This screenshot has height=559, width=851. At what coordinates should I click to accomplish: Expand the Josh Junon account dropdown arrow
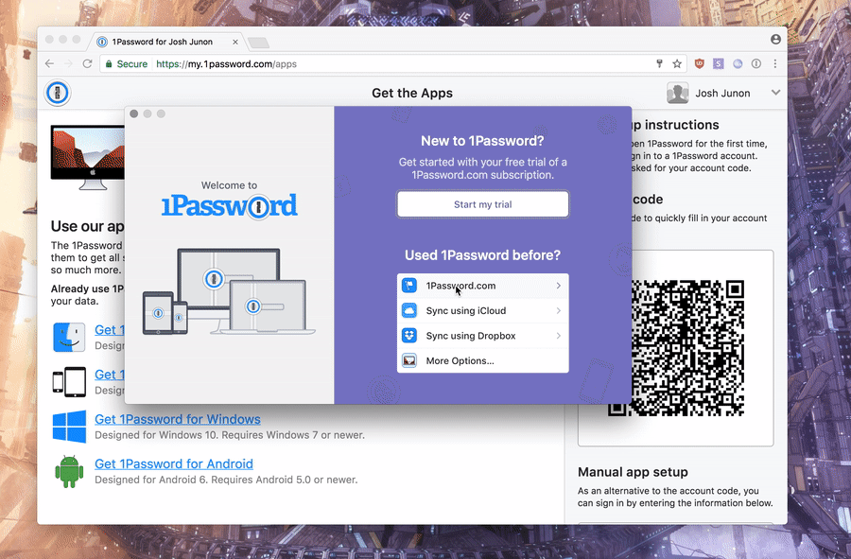click(775, 93)
